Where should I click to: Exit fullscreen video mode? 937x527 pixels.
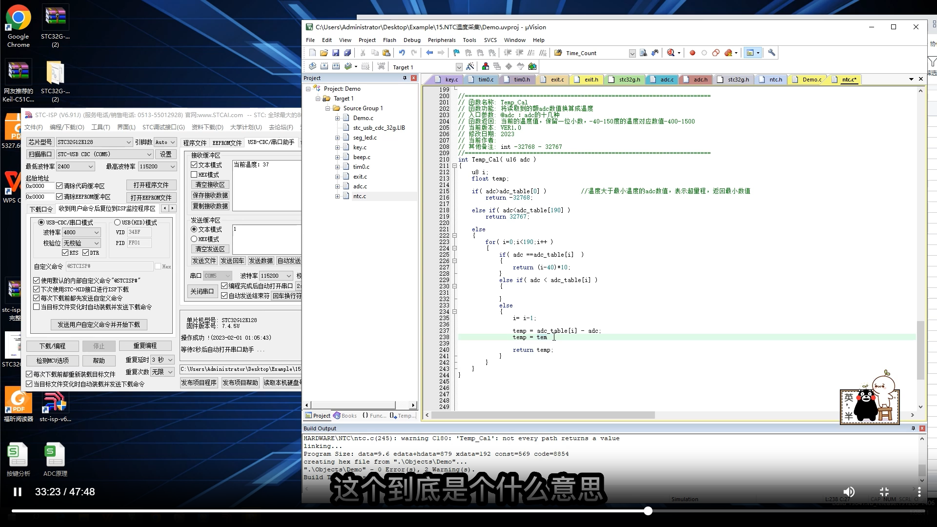tap(884, 492)
